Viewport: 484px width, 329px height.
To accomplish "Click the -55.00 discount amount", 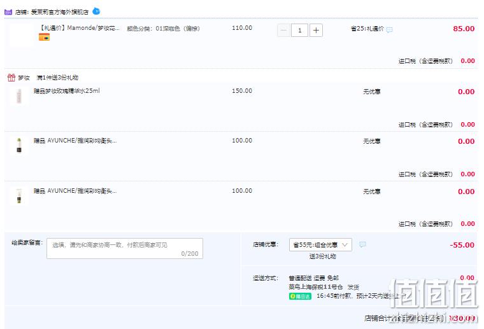I will click(462, 245).
